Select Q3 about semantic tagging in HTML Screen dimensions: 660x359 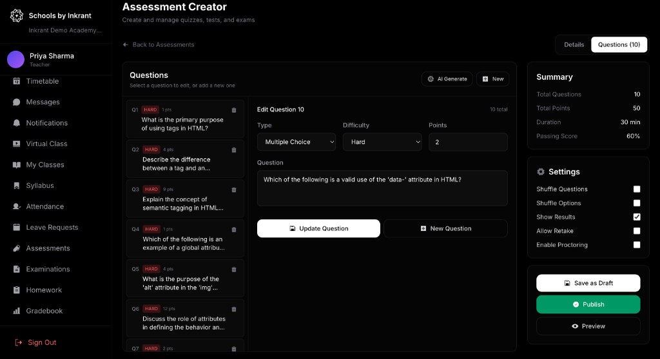tap(185, 199)
